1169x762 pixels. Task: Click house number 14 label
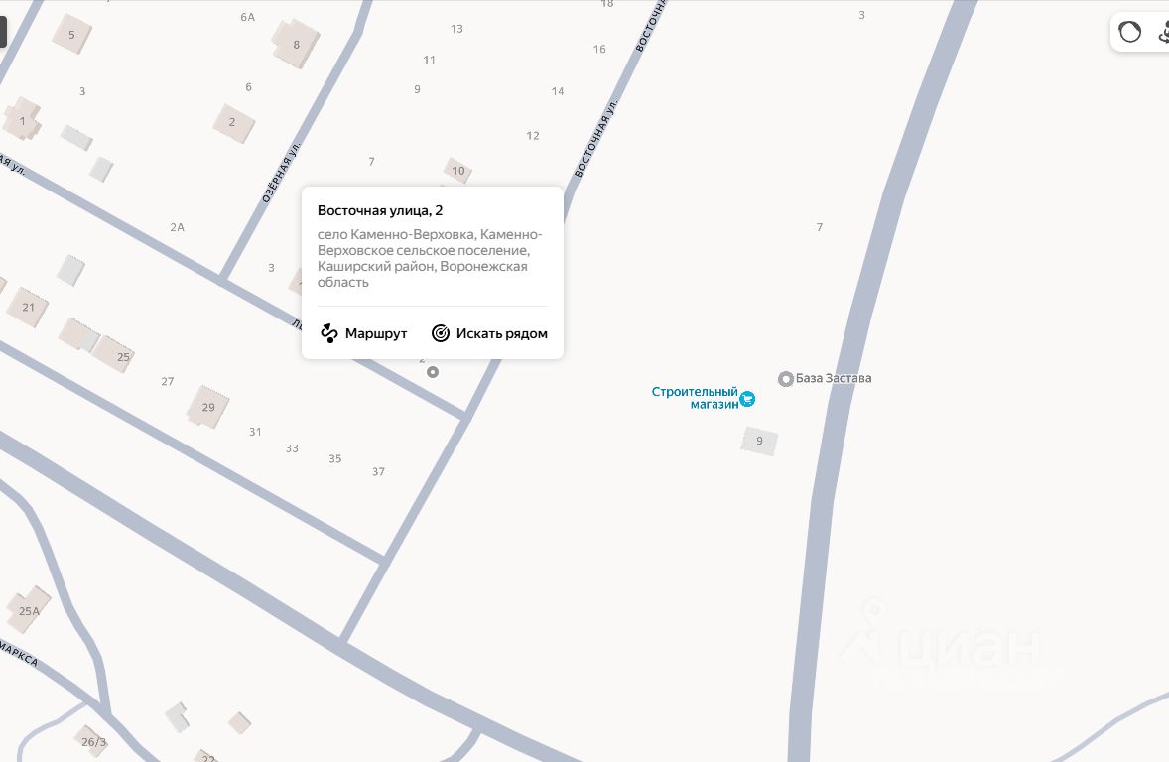coord(558,91)
